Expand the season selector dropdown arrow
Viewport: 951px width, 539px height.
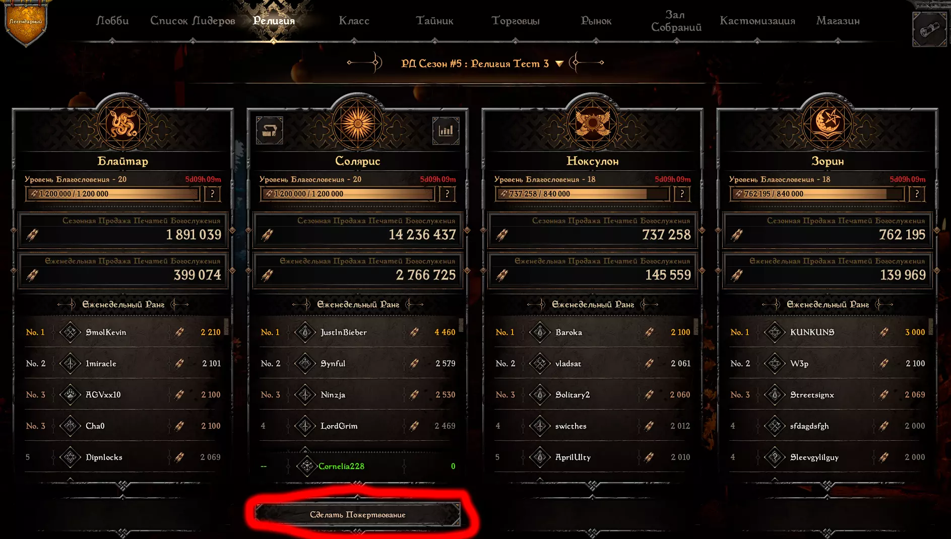tap(559, 64)
